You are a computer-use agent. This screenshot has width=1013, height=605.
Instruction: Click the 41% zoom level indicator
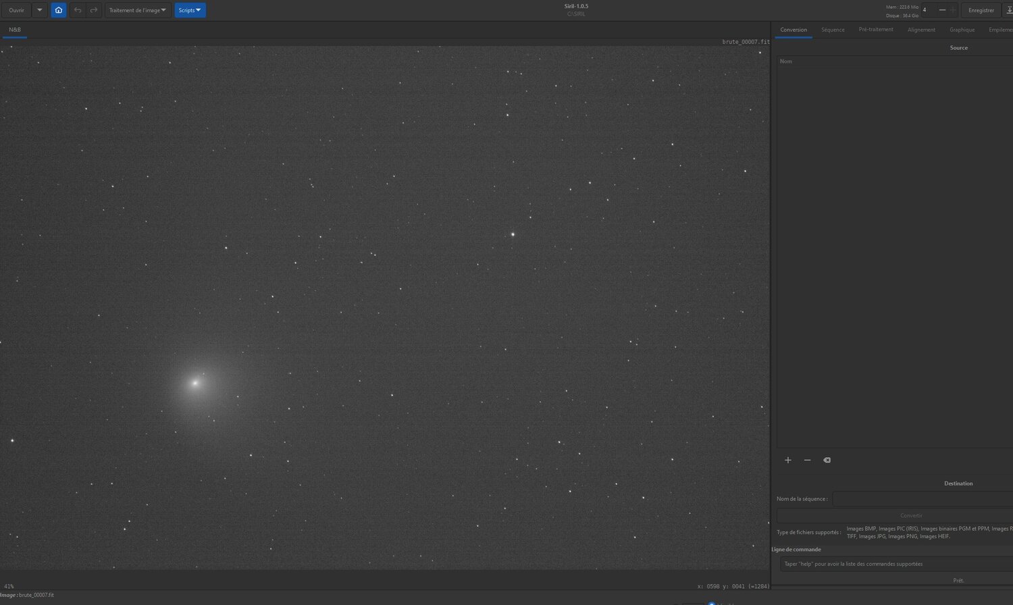point(9,586)
